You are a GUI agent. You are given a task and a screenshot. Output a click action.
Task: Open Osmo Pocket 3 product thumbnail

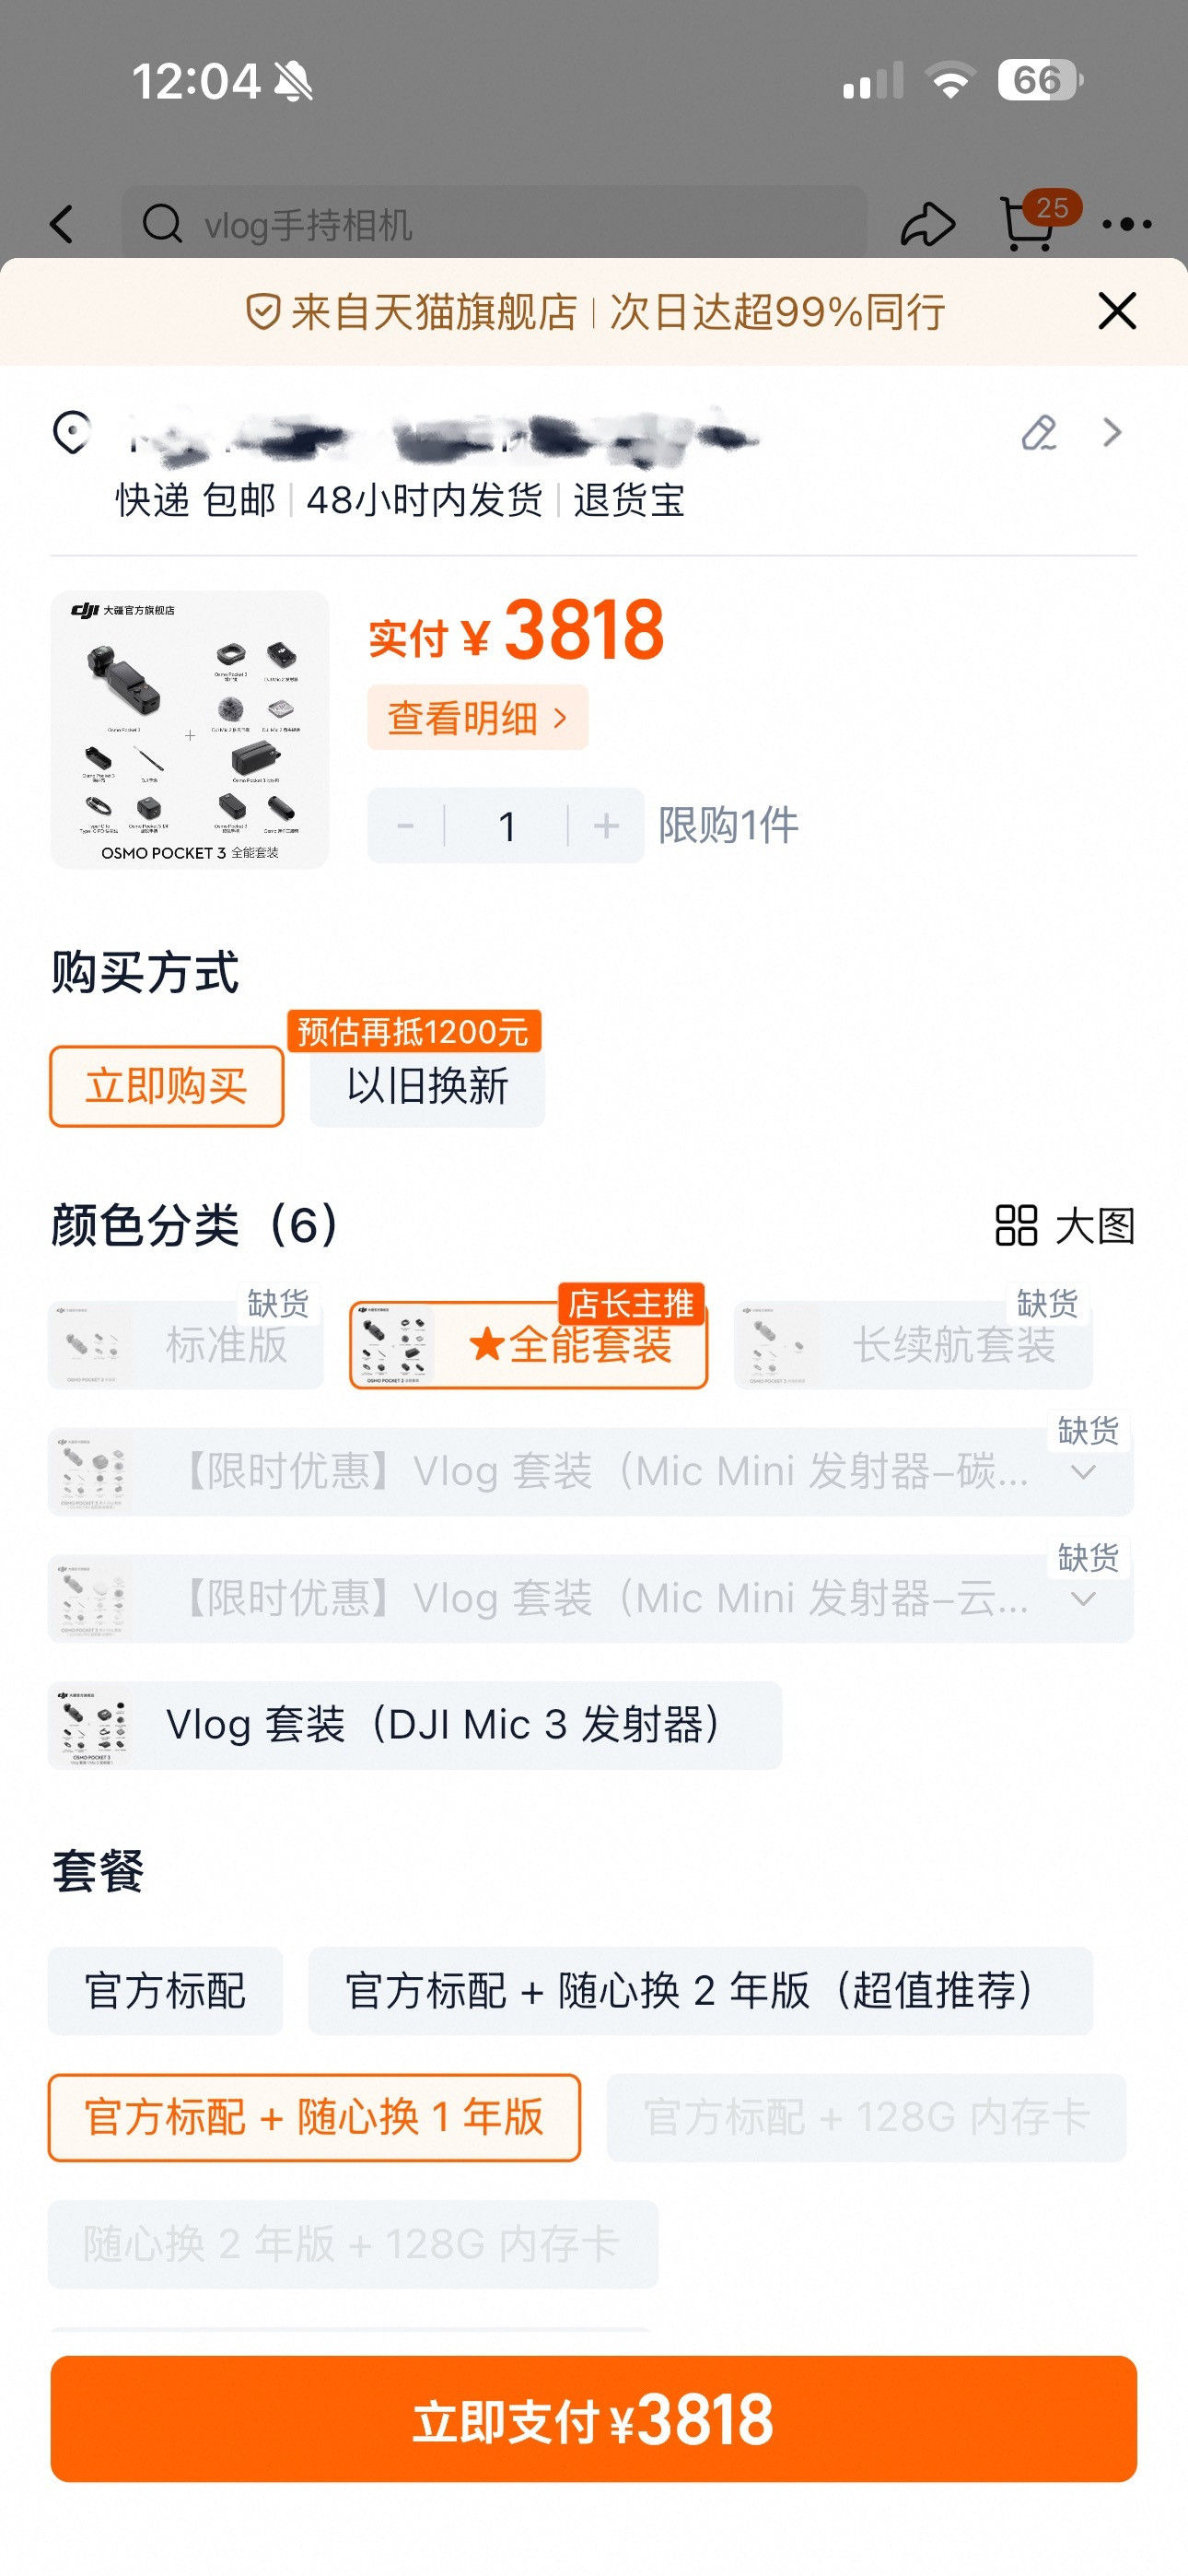point(190,730)
